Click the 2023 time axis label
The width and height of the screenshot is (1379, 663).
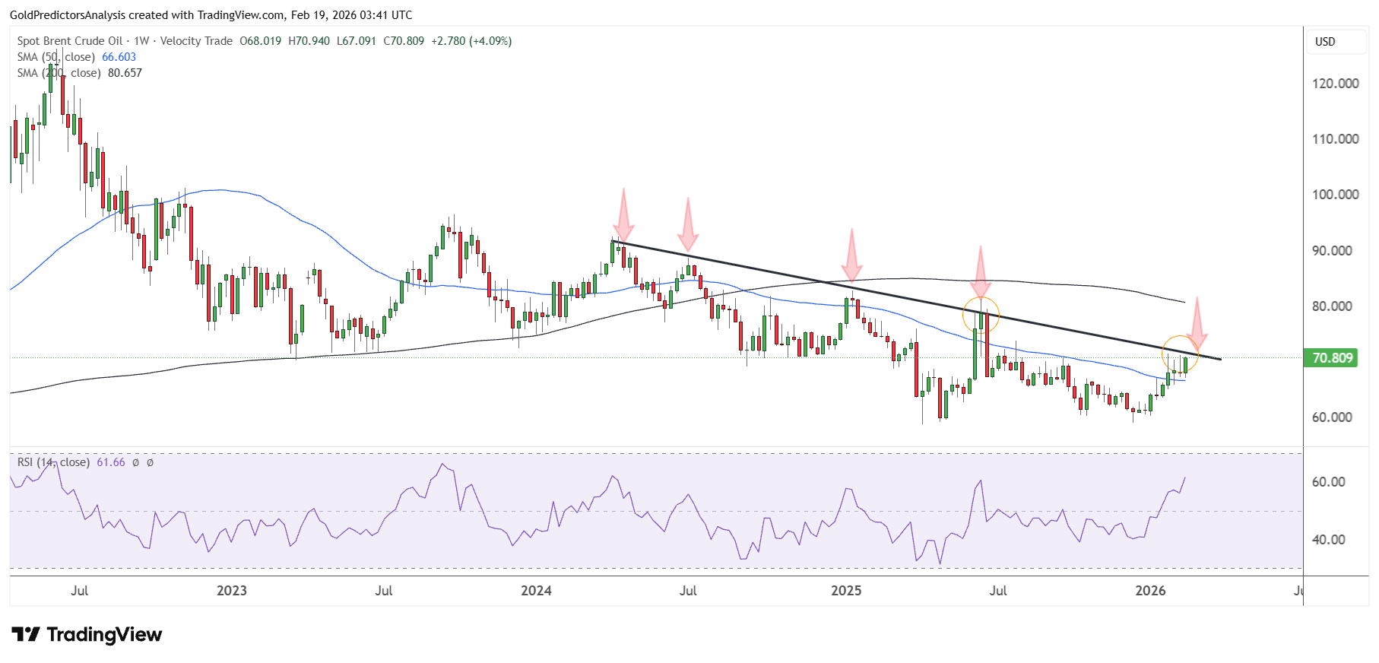coord(232,591)
